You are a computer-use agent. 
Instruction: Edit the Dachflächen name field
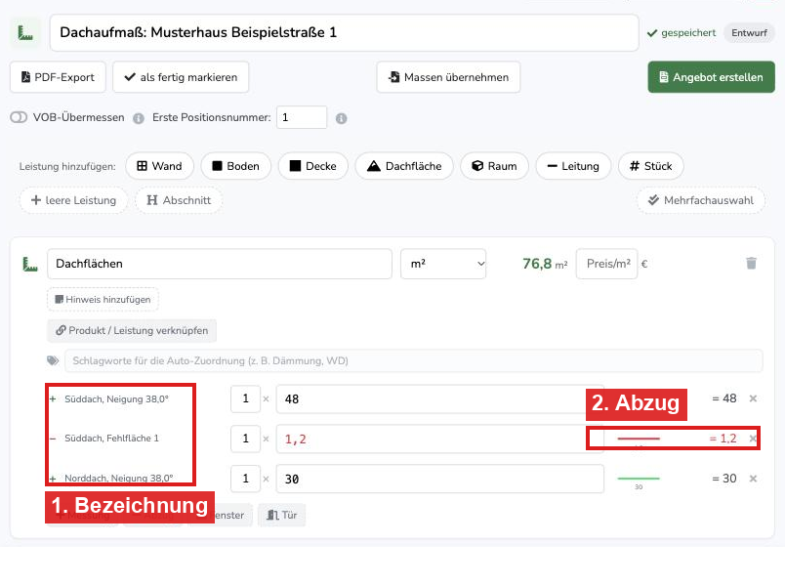point(220,264)
